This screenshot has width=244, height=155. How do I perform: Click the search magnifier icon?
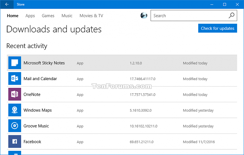pos(231,16)
